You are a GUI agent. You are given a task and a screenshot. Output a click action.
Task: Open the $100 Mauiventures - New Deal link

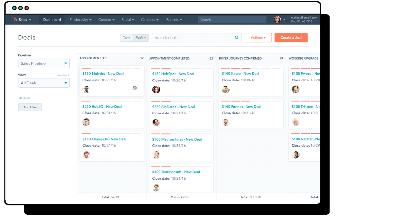pyautogui.click(x=177, y=139)
